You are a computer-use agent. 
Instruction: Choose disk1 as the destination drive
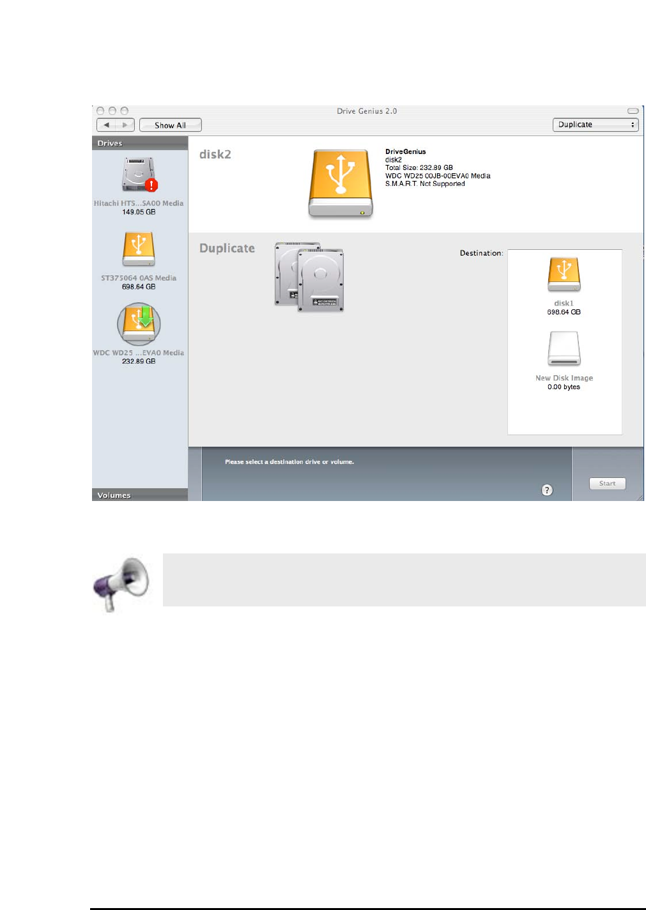[x=564, y=275]
